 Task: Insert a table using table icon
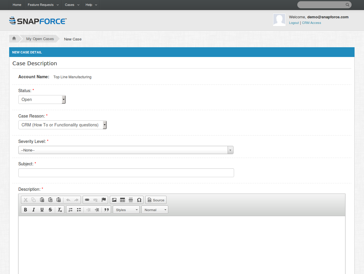pos(123,200)
